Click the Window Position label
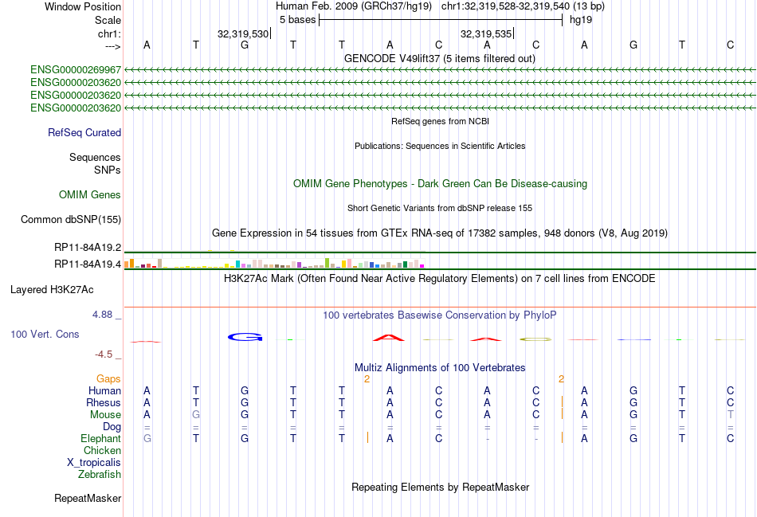Screen dimensions: 757x517 pyautogui.click(x=83, y=6)
